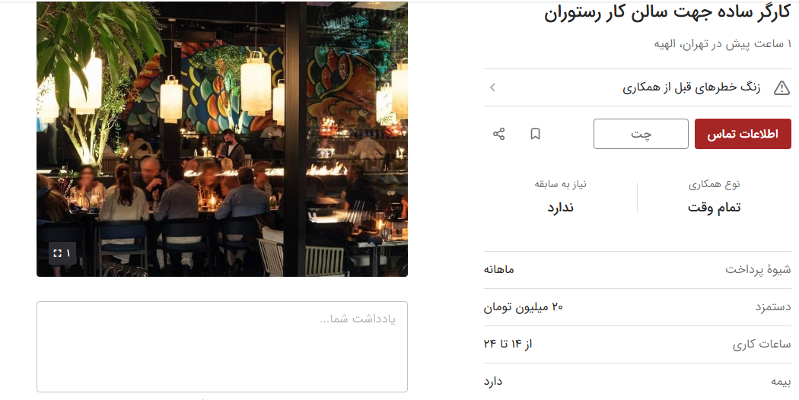Click the اطلاعات تماس button
The height and width of the screenshot is (400, 799).
743,134
